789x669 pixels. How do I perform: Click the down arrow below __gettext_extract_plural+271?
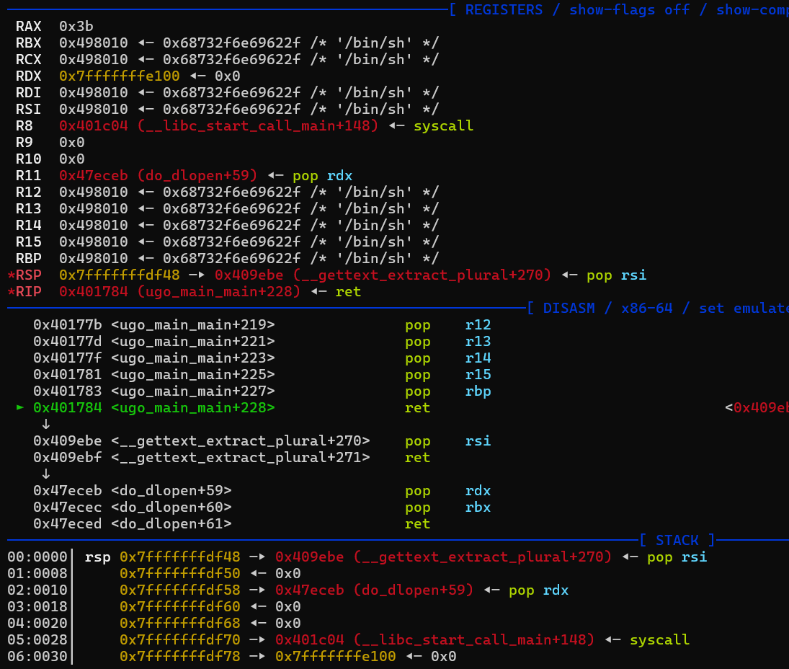point(45,474)
